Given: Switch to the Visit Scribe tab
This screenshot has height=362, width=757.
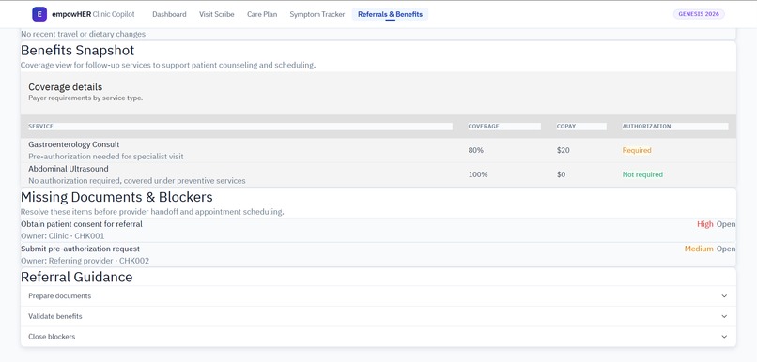Looking at the screenshot, I should 216,14.
